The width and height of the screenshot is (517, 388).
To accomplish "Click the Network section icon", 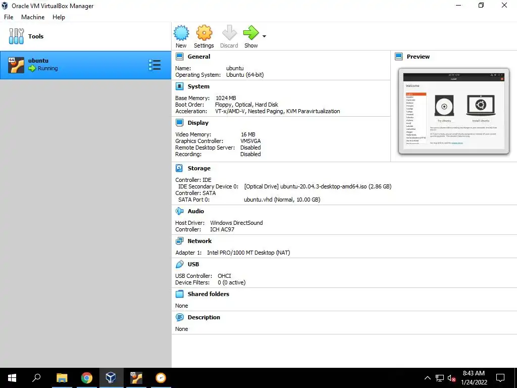I will click(x=179, y=241).
